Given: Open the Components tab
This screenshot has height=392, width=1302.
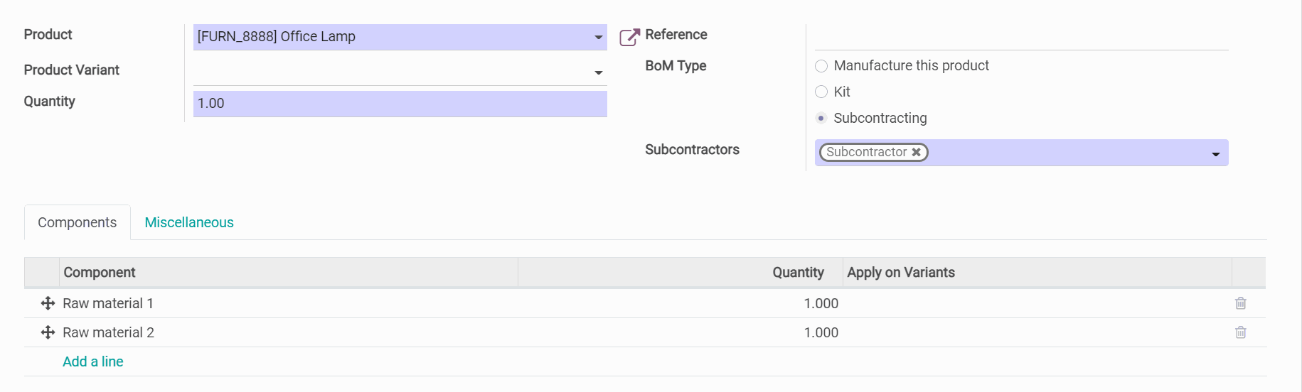Looking at the screenshot, I should pyautogui.click(x=77, y=222).
